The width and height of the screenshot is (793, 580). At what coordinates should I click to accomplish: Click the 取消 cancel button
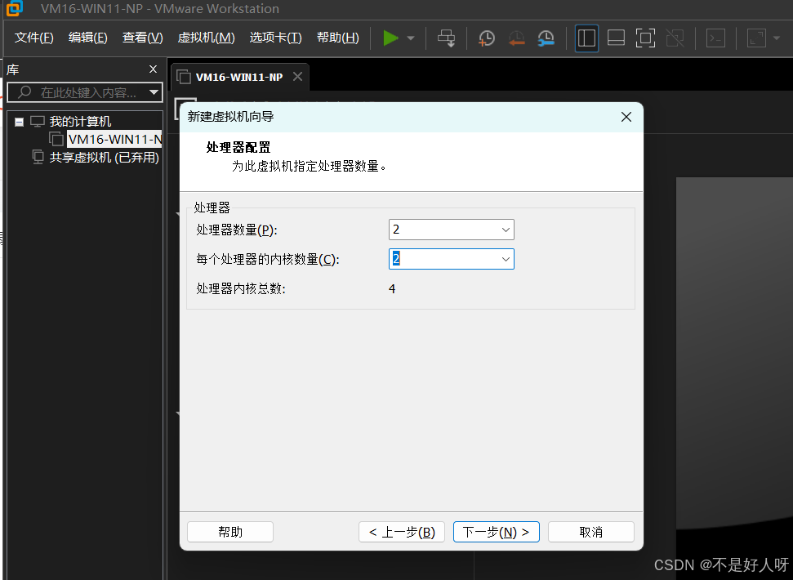pos(591,532)
